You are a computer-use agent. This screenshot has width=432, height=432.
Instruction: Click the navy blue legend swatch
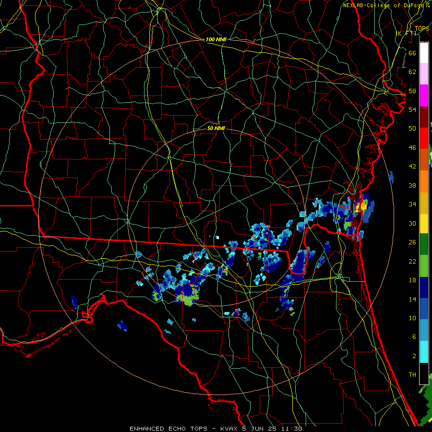(x=424, y=288)
